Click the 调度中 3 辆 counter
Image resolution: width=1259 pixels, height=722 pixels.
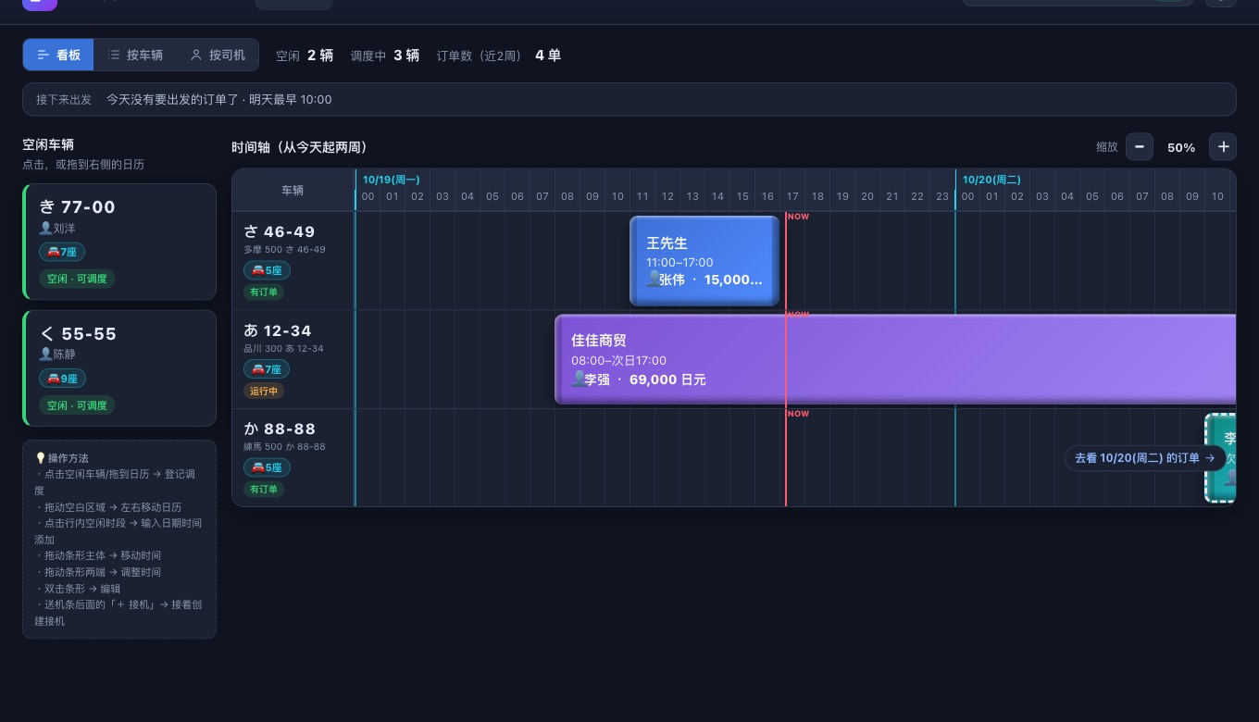click(385, 56)
